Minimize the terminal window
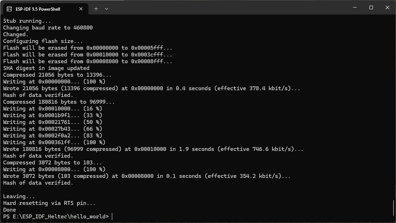 [355, 7]
